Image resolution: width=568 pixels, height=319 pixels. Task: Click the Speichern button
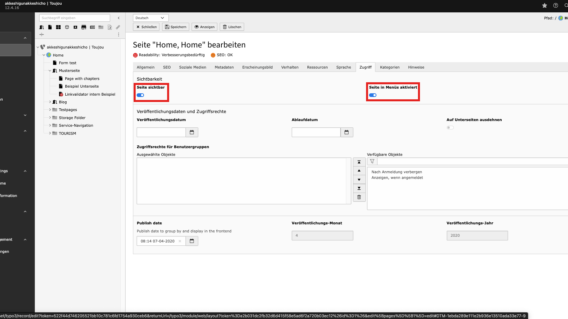click(175, 27)
